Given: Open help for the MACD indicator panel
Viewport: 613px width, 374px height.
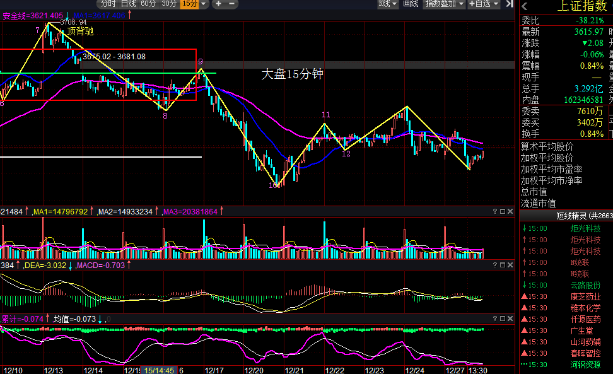Looking at the screenshot, I should coord(494,265).
